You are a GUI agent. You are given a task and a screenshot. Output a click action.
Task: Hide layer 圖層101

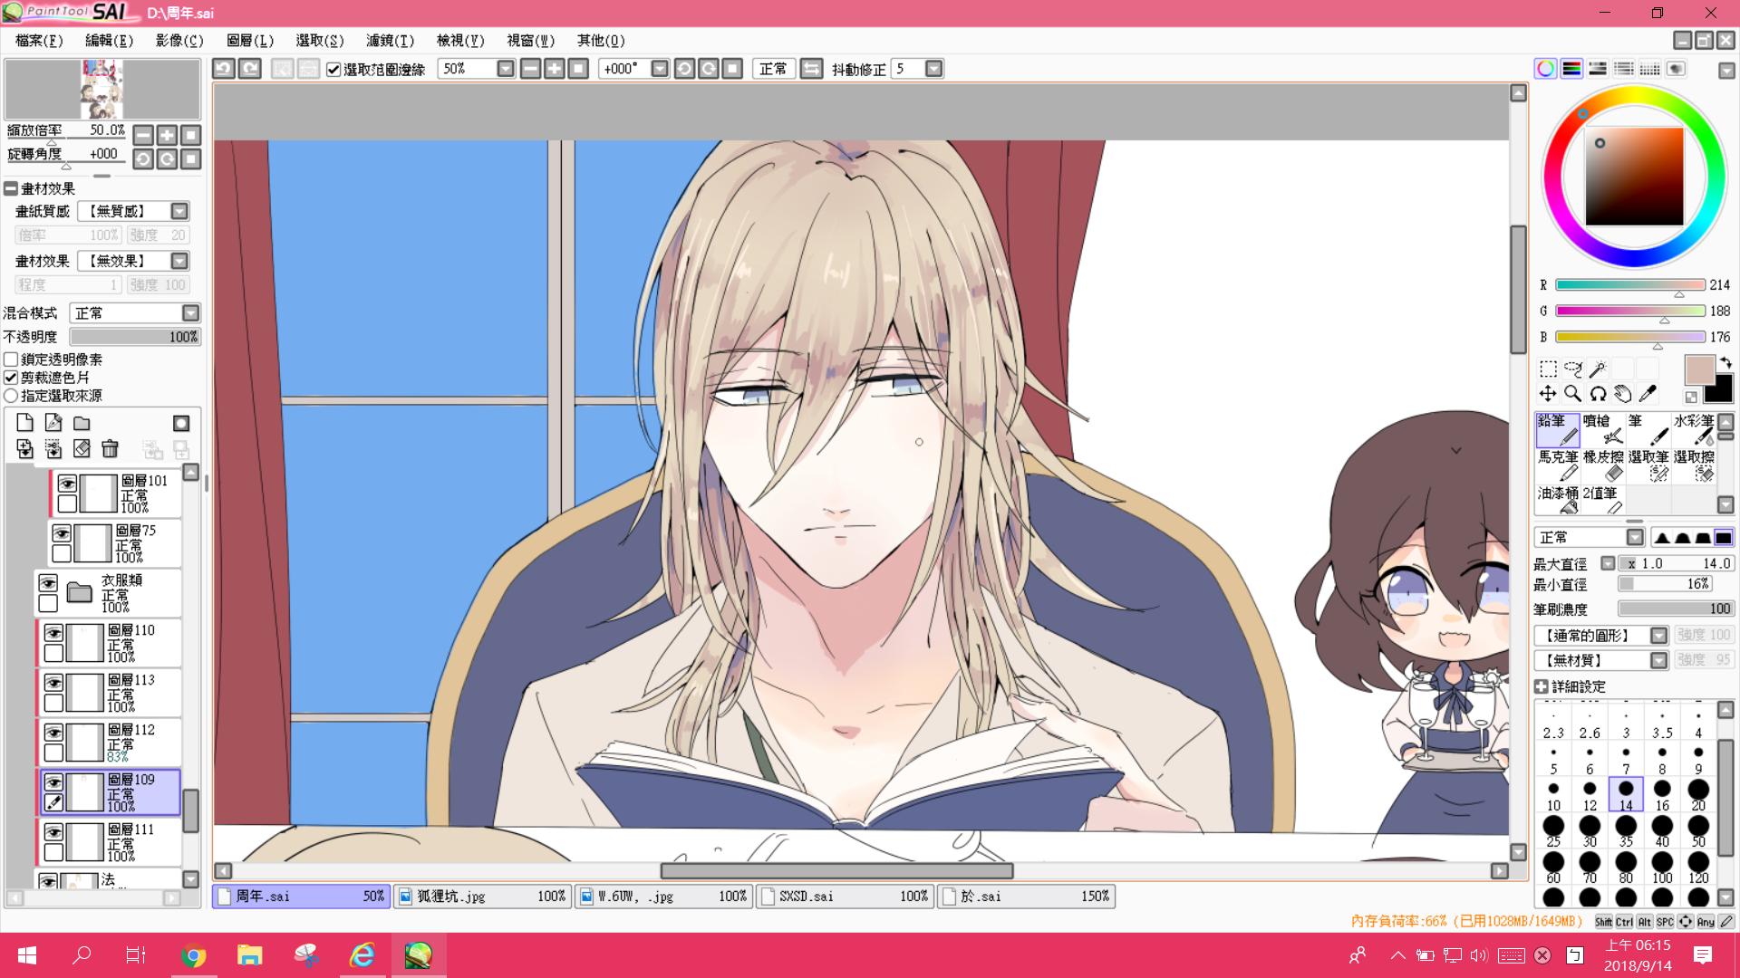pos(67,484)
